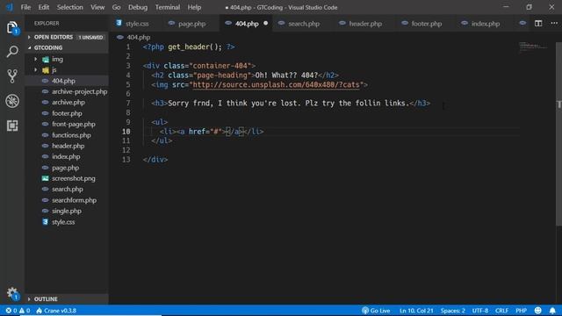Open the editor More Actions ellipsis
This screenshot has width=562, height=316.
tap(554, 24)
